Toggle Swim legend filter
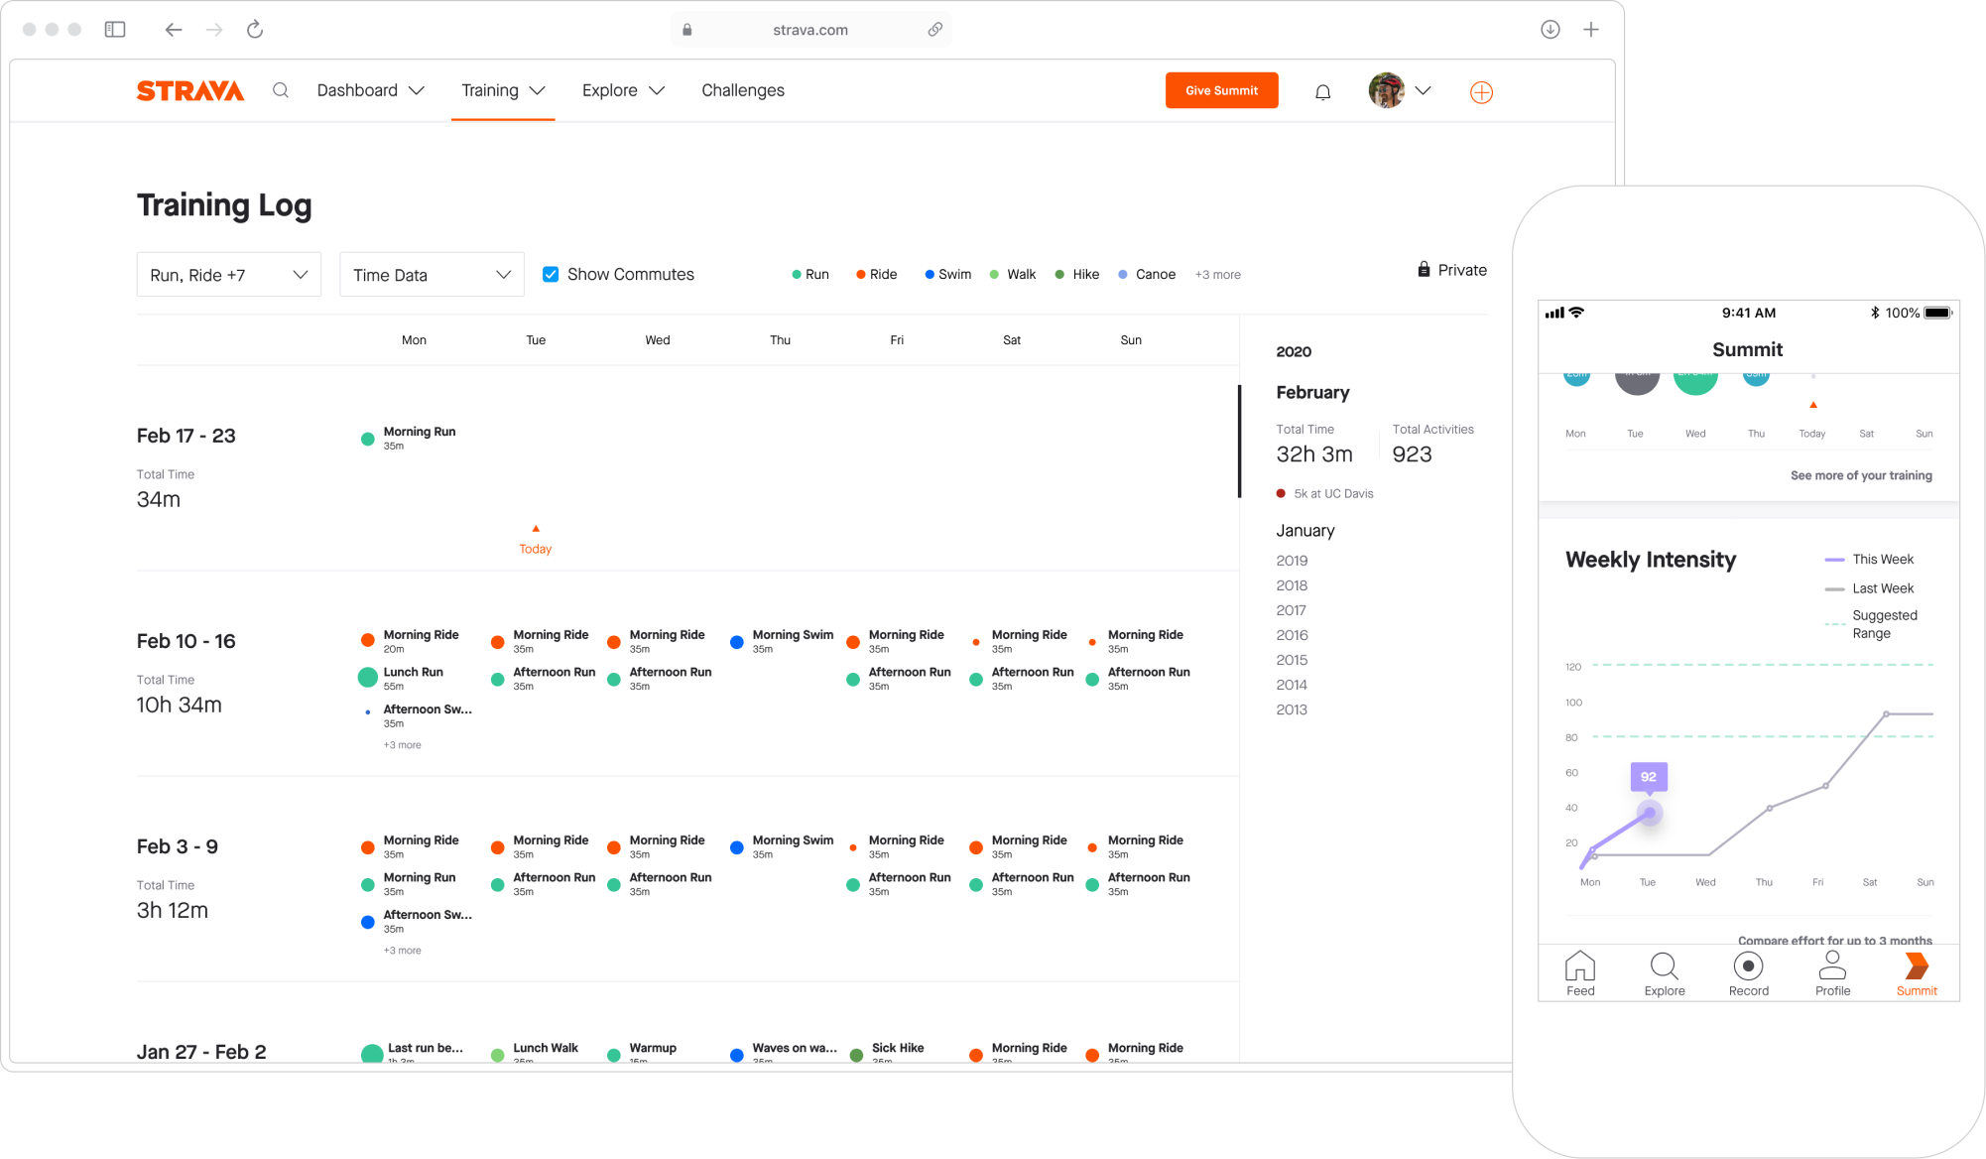The width and height of the screenshot is (1986, 1159). tap(948, 275)
